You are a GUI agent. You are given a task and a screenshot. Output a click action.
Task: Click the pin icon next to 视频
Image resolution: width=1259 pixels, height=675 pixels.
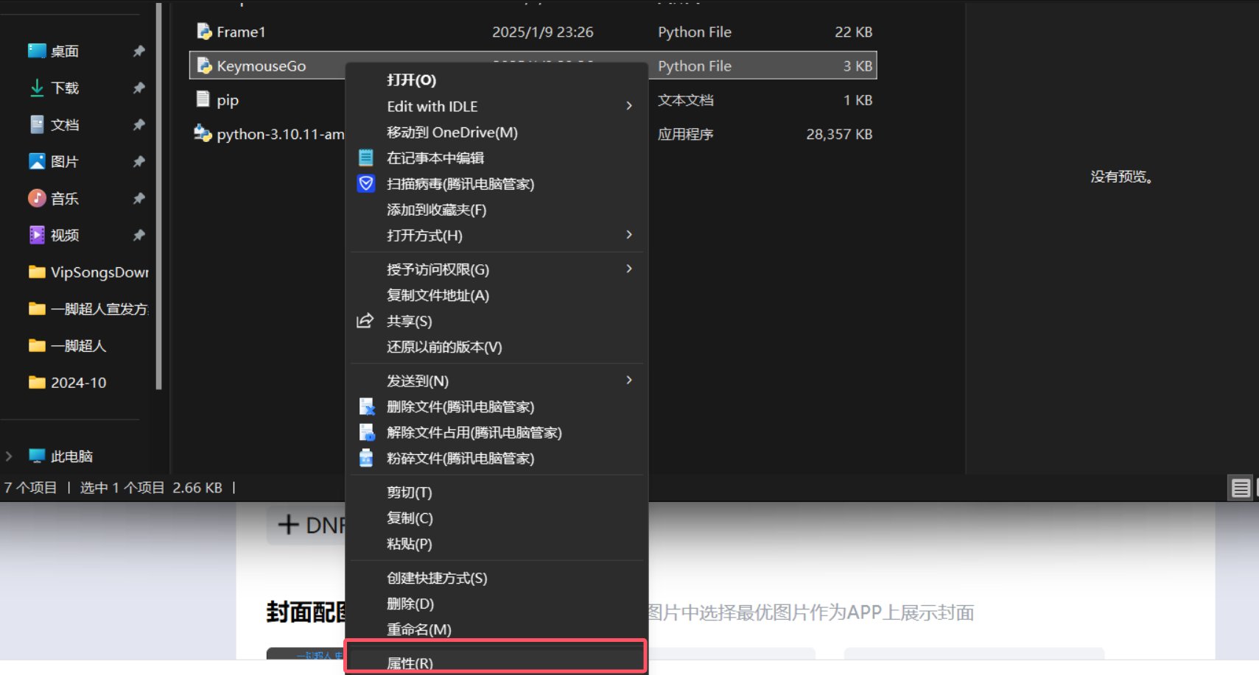pyautogui.click(x=138, y=235)
